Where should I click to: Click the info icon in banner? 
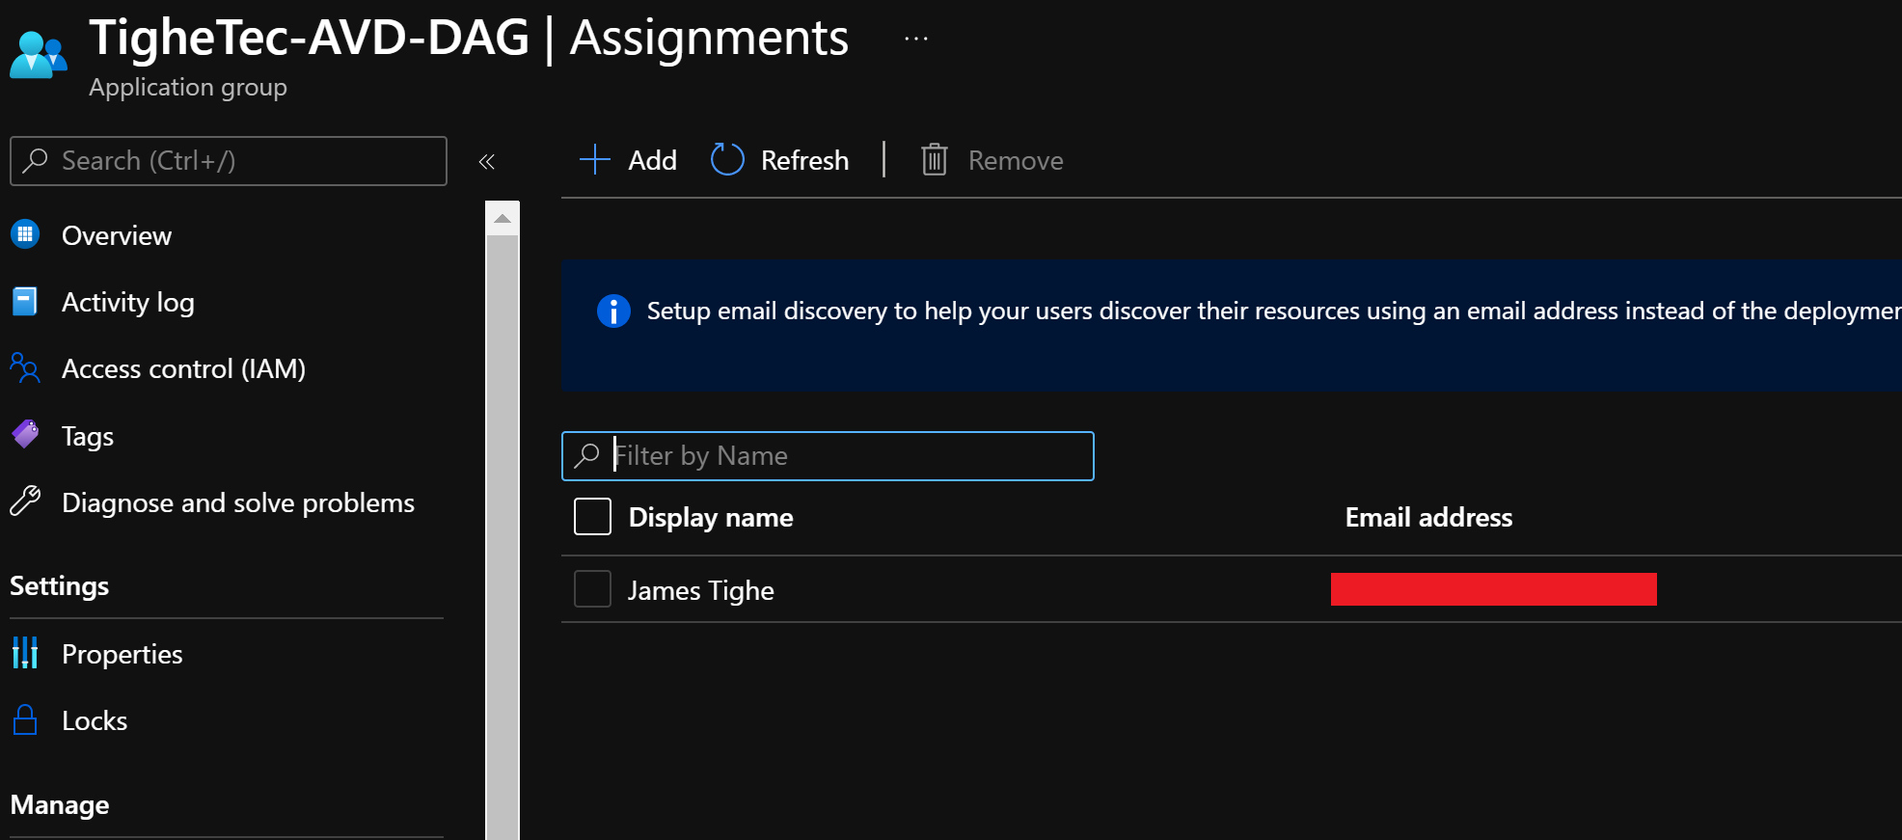click(613, 312)
